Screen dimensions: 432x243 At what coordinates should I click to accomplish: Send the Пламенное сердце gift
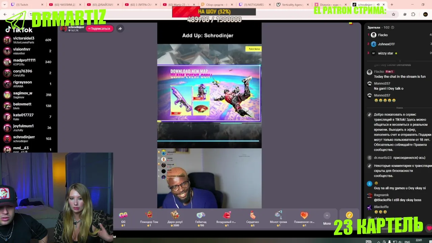click(x=304, y=218)
